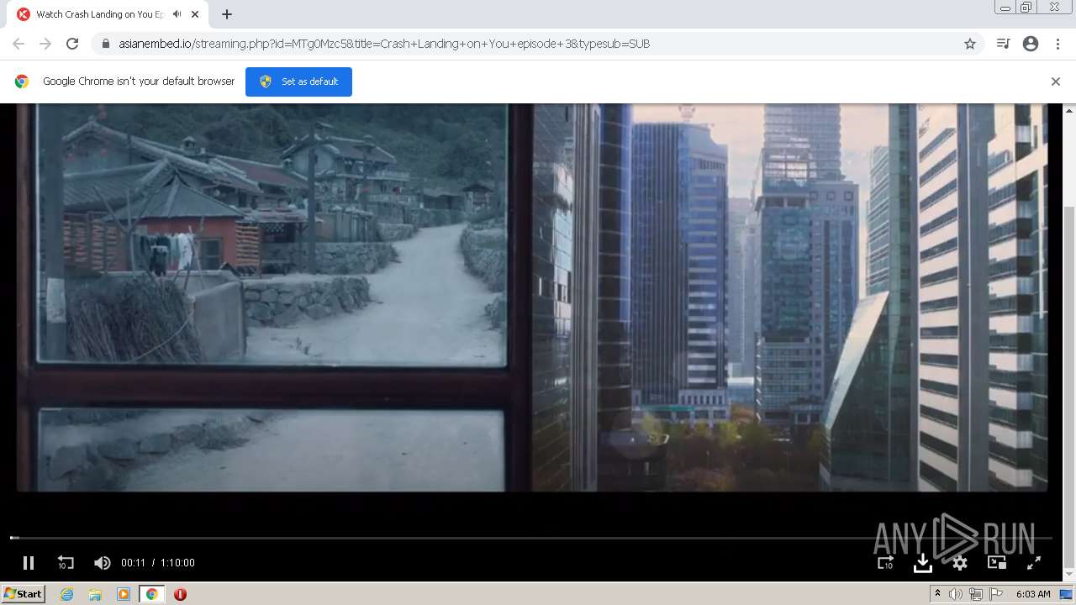Open video player settings gear

[960, 563]
